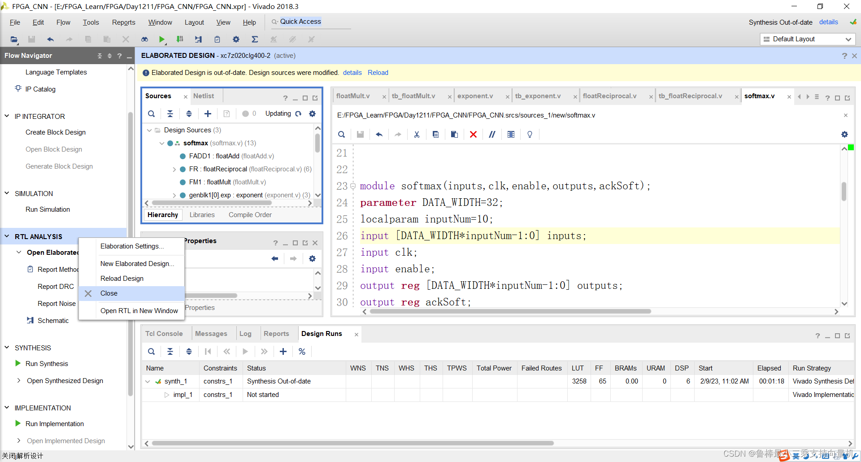Select Close in the context menu

click(x=131, y=293)
